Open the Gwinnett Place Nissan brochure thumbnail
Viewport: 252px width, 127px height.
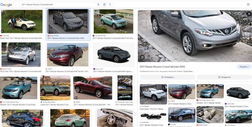click(x=125, y=88)
